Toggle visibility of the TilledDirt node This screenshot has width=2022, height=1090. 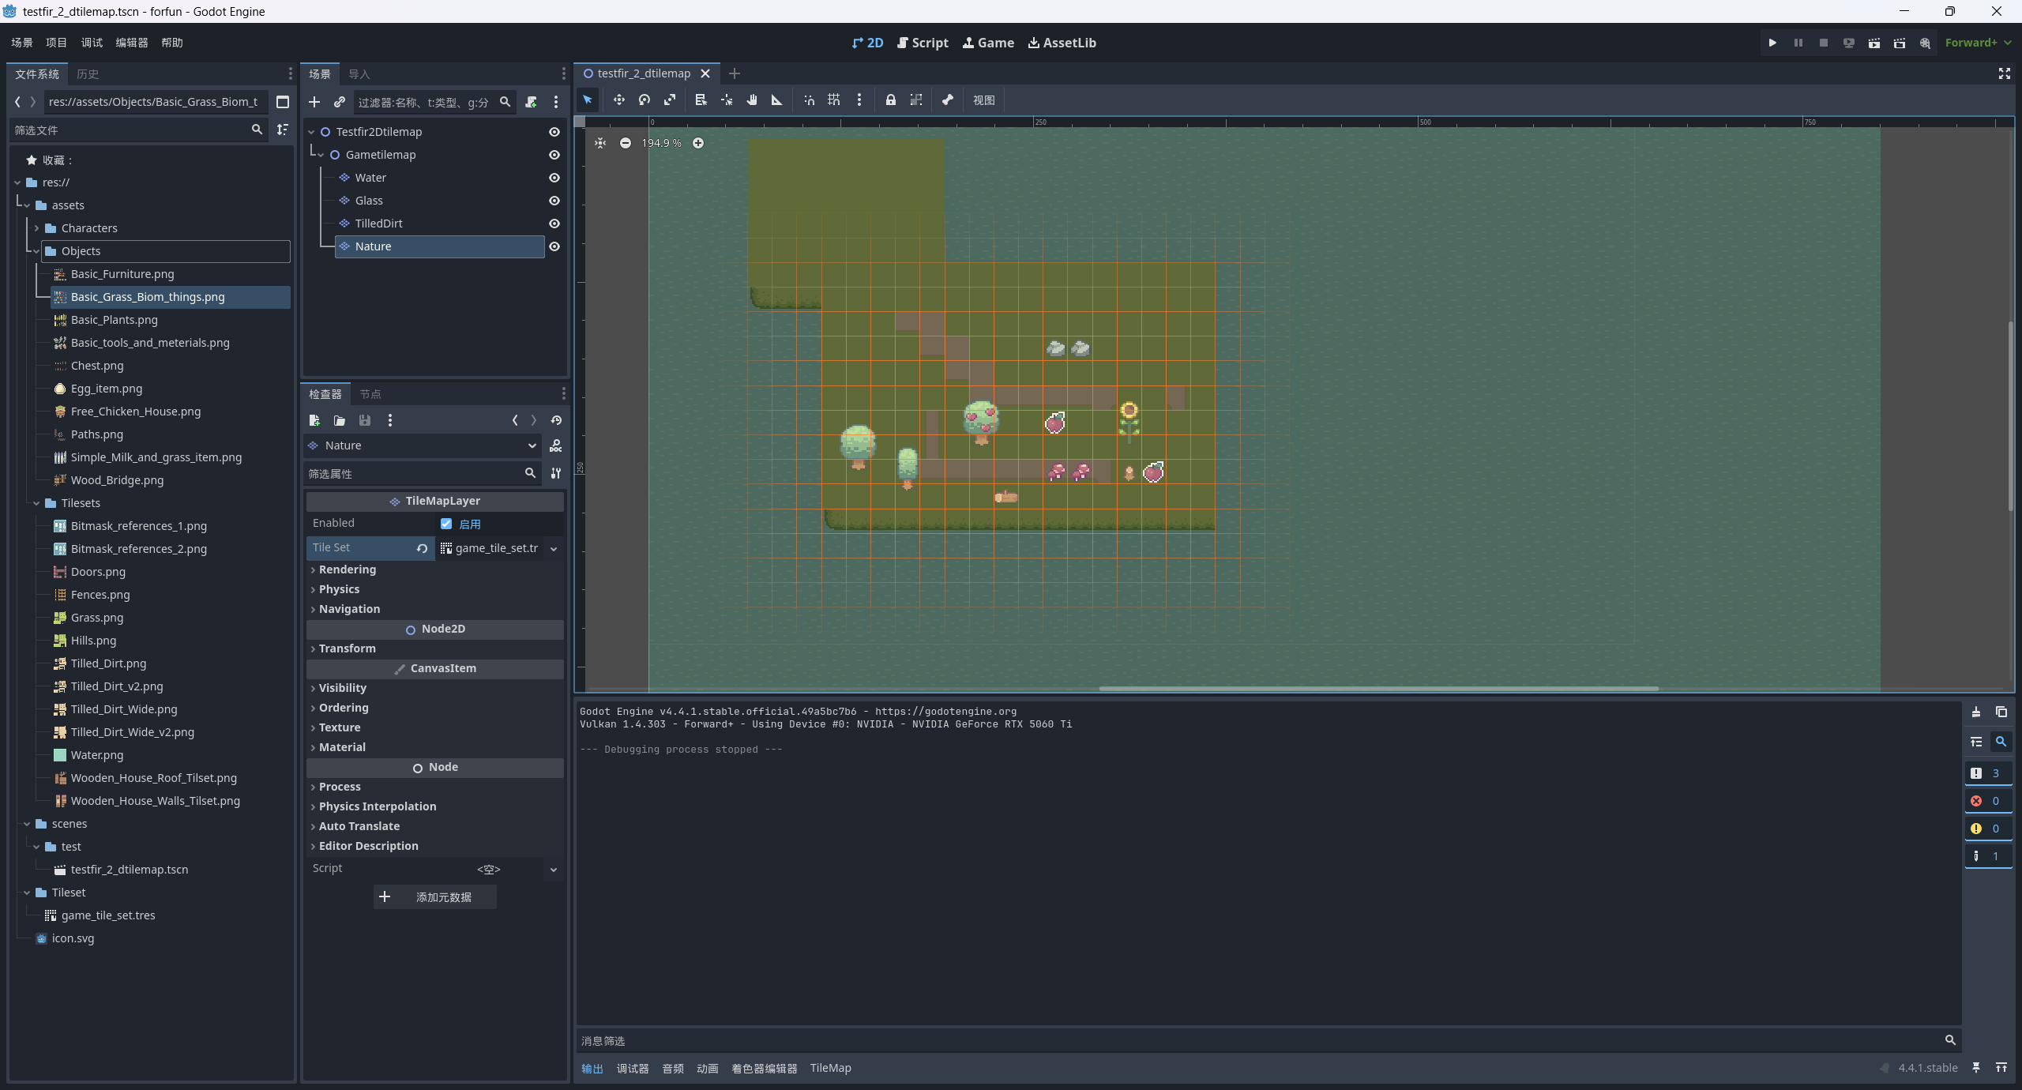[x=554, y=224]
